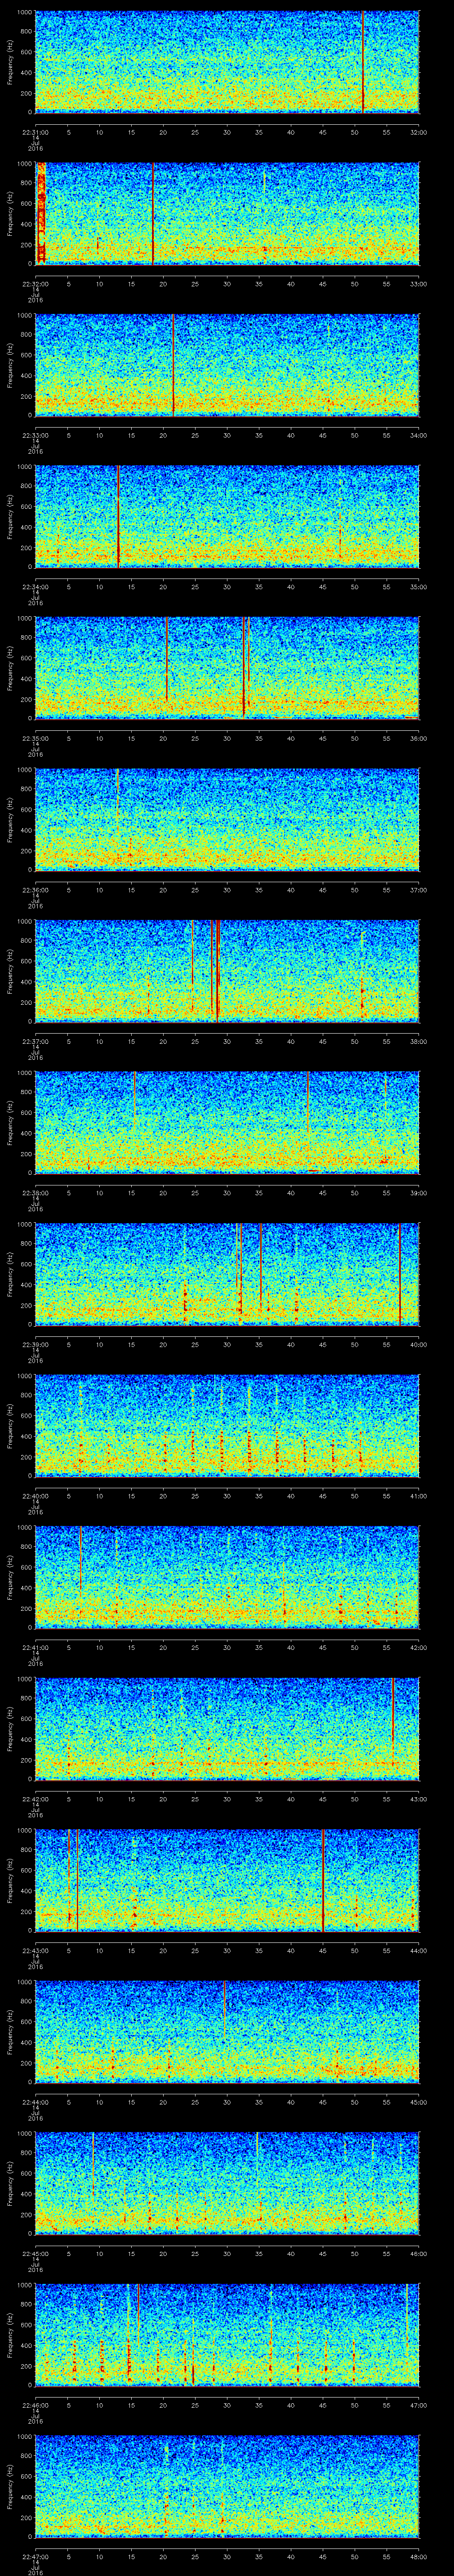Select the 35:00 end time label

click(x=418, y=586)
